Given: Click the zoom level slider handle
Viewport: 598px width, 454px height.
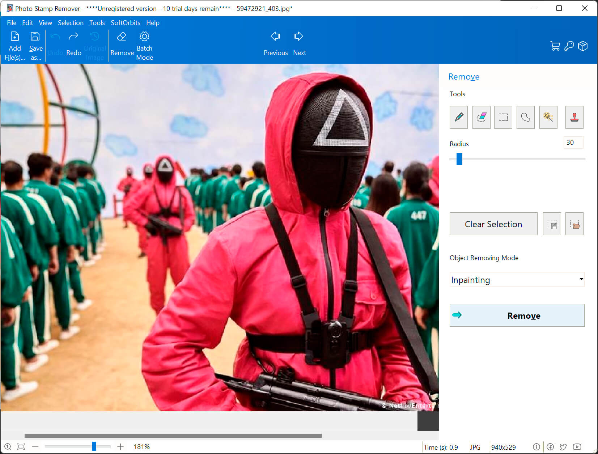Looking at the screenshot, I should [x=94, y=446].
